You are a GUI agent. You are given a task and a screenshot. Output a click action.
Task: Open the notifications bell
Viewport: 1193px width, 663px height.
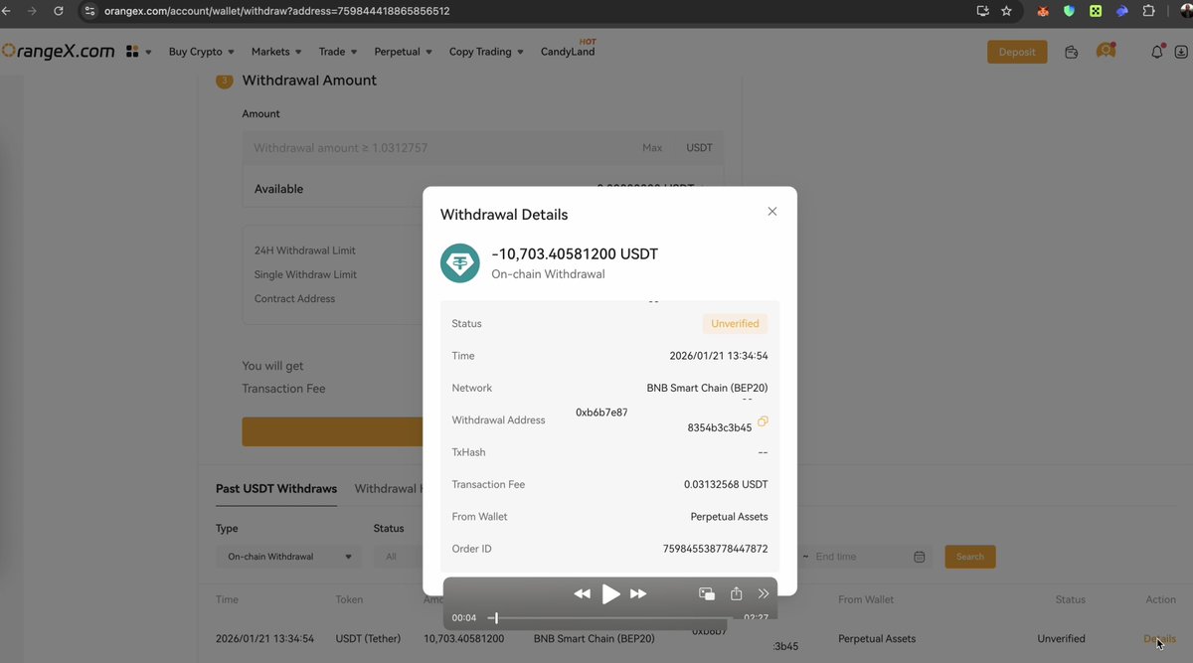1156,52
